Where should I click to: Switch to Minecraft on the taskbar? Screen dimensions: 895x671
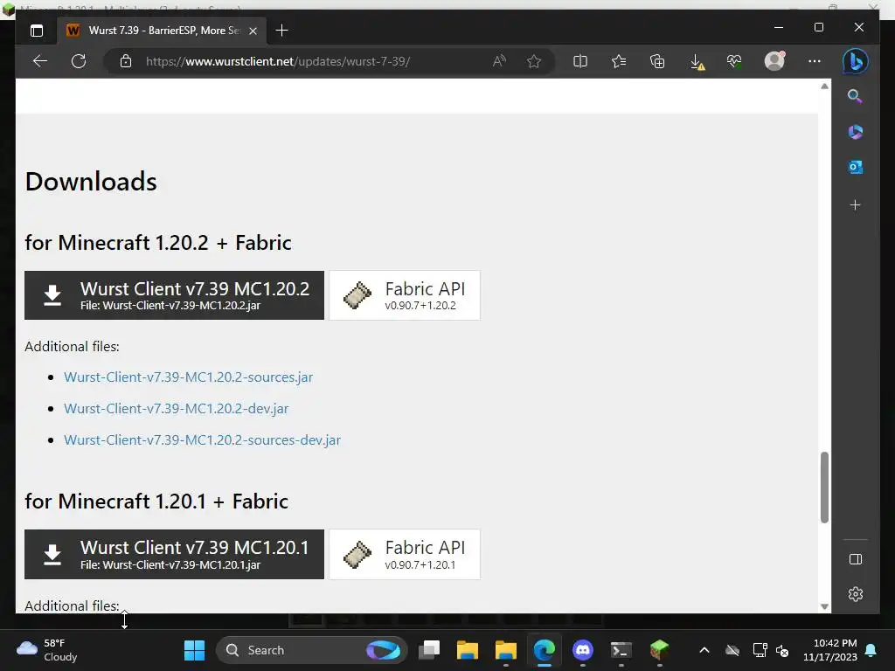pyautogui.click(x=659, y=650)
